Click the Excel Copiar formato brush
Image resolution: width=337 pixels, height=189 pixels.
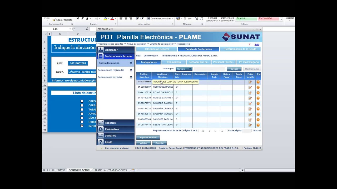54,20
